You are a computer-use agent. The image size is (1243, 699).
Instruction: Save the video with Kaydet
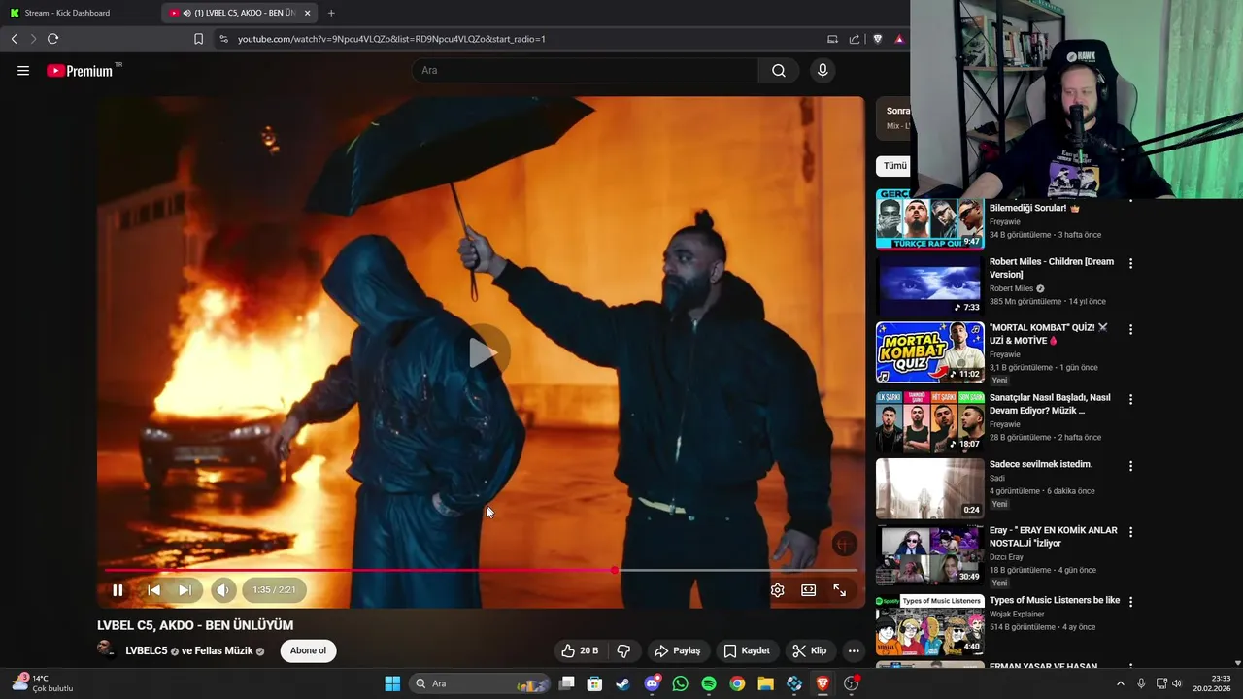coord(747,650)
